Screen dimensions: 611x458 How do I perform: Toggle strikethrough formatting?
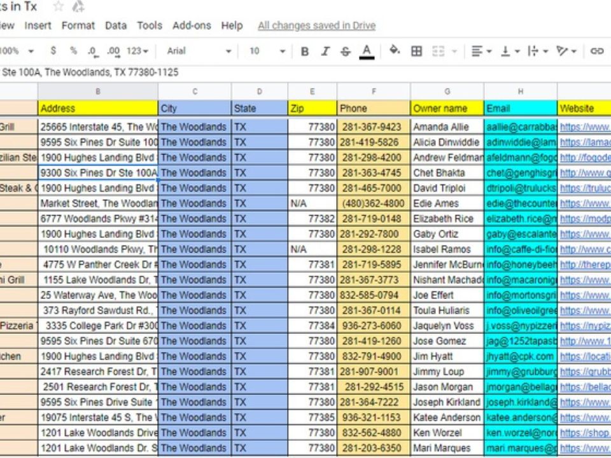pos(345,51)
